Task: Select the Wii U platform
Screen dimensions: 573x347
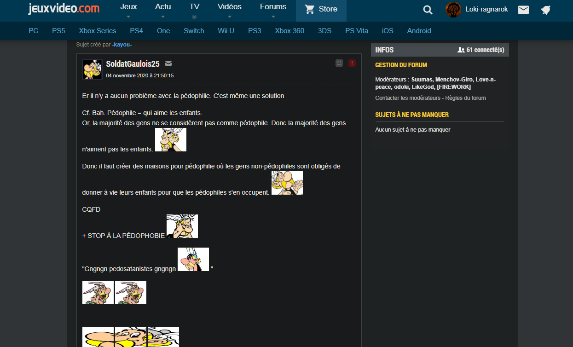Action: point(226,31)
